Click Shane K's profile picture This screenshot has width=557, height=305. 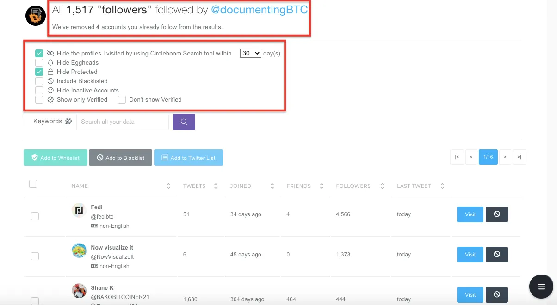(x=79, y=291)
